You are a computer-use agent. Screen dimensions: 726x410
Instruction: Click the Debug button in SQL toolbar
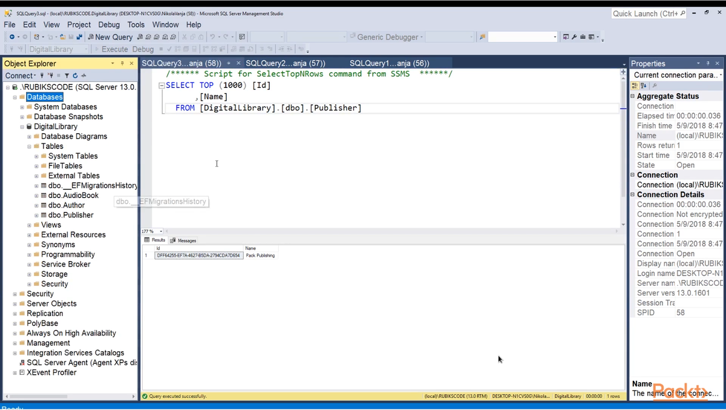tap(143, 49)
